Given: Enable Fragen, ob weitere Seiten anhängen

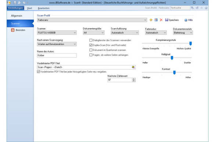Looking at the screenshot, I should point(91,55).
